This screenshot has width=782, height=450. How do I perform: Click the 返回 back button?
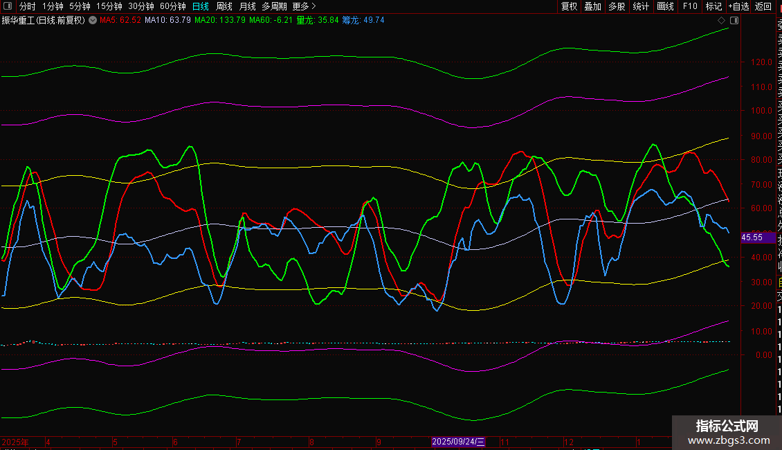[763, 6]
